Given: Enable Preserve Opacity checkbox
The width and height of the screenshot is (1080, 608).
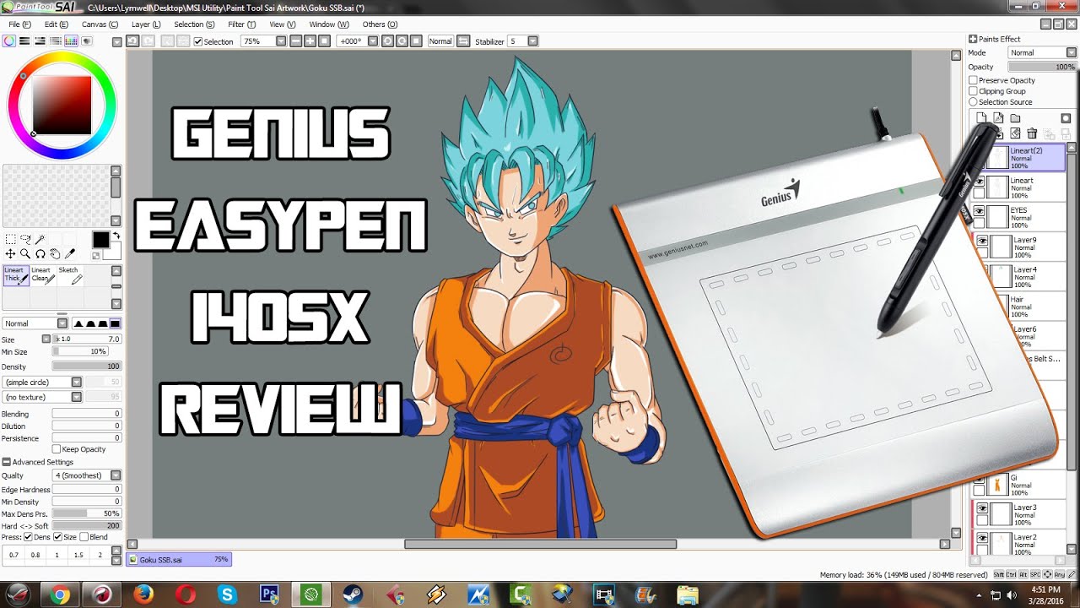Looking at the screenshot, I should pyautogui.click(x=973, y=80).
